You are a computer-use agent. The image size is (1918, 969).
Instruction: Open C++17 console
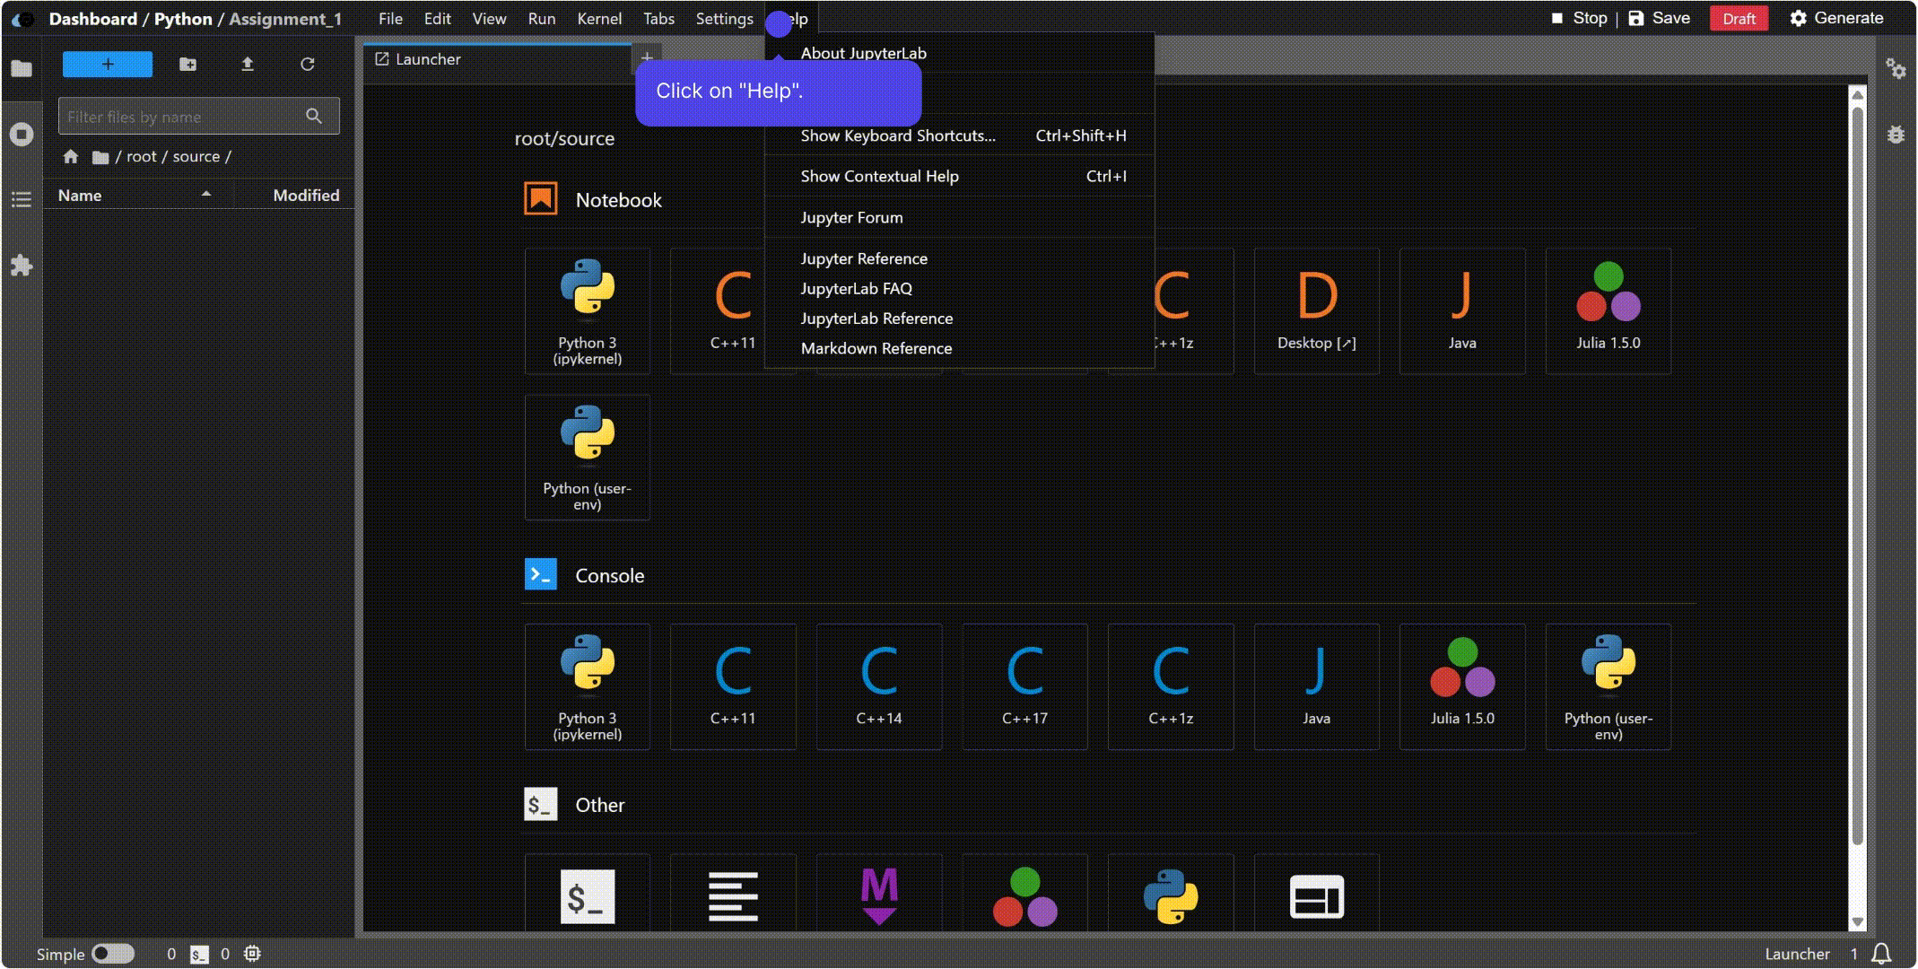coord(1024,686)
